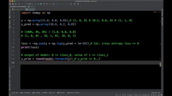
Task: Click the rollback/undo arrow icon
Action: pyautogui.click(x=71, y=4)
